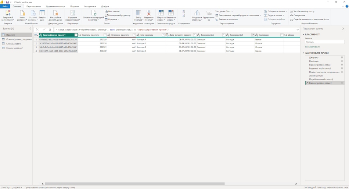Screen dimensions: 349x189
Task: Open query Властивості from ribbon
Action: (112, 11)
